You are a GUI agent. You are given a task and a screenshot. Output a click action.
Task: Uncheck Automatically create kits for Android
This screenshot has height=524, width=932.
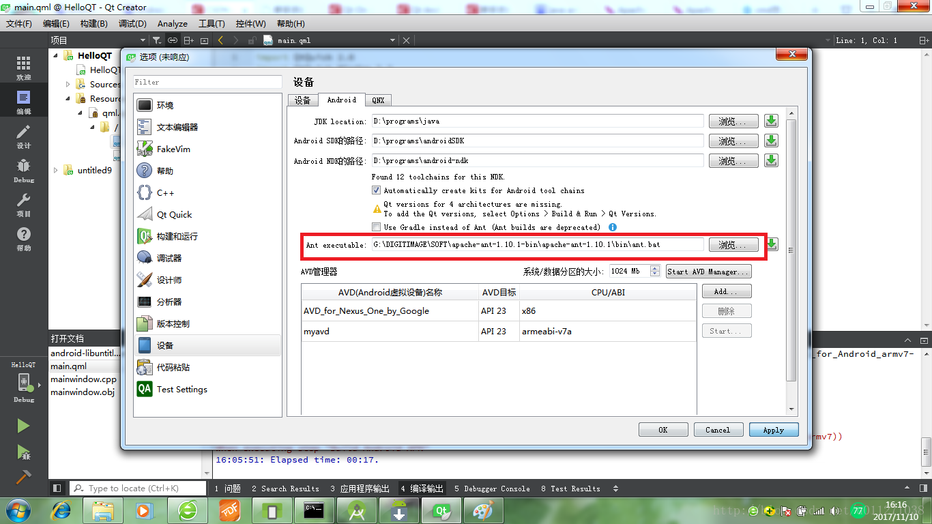pyautogui.click(x=376, y=190)
